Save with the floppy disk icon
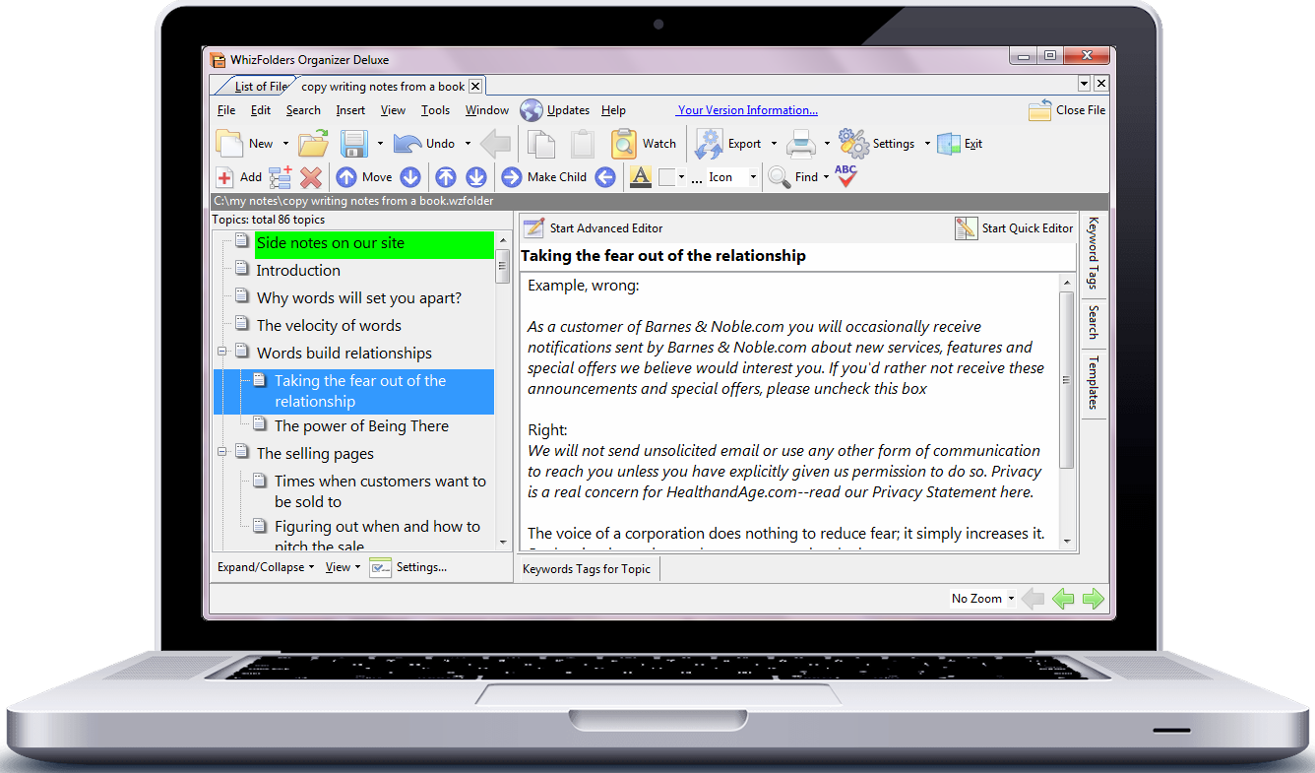 tap(354, 144)
